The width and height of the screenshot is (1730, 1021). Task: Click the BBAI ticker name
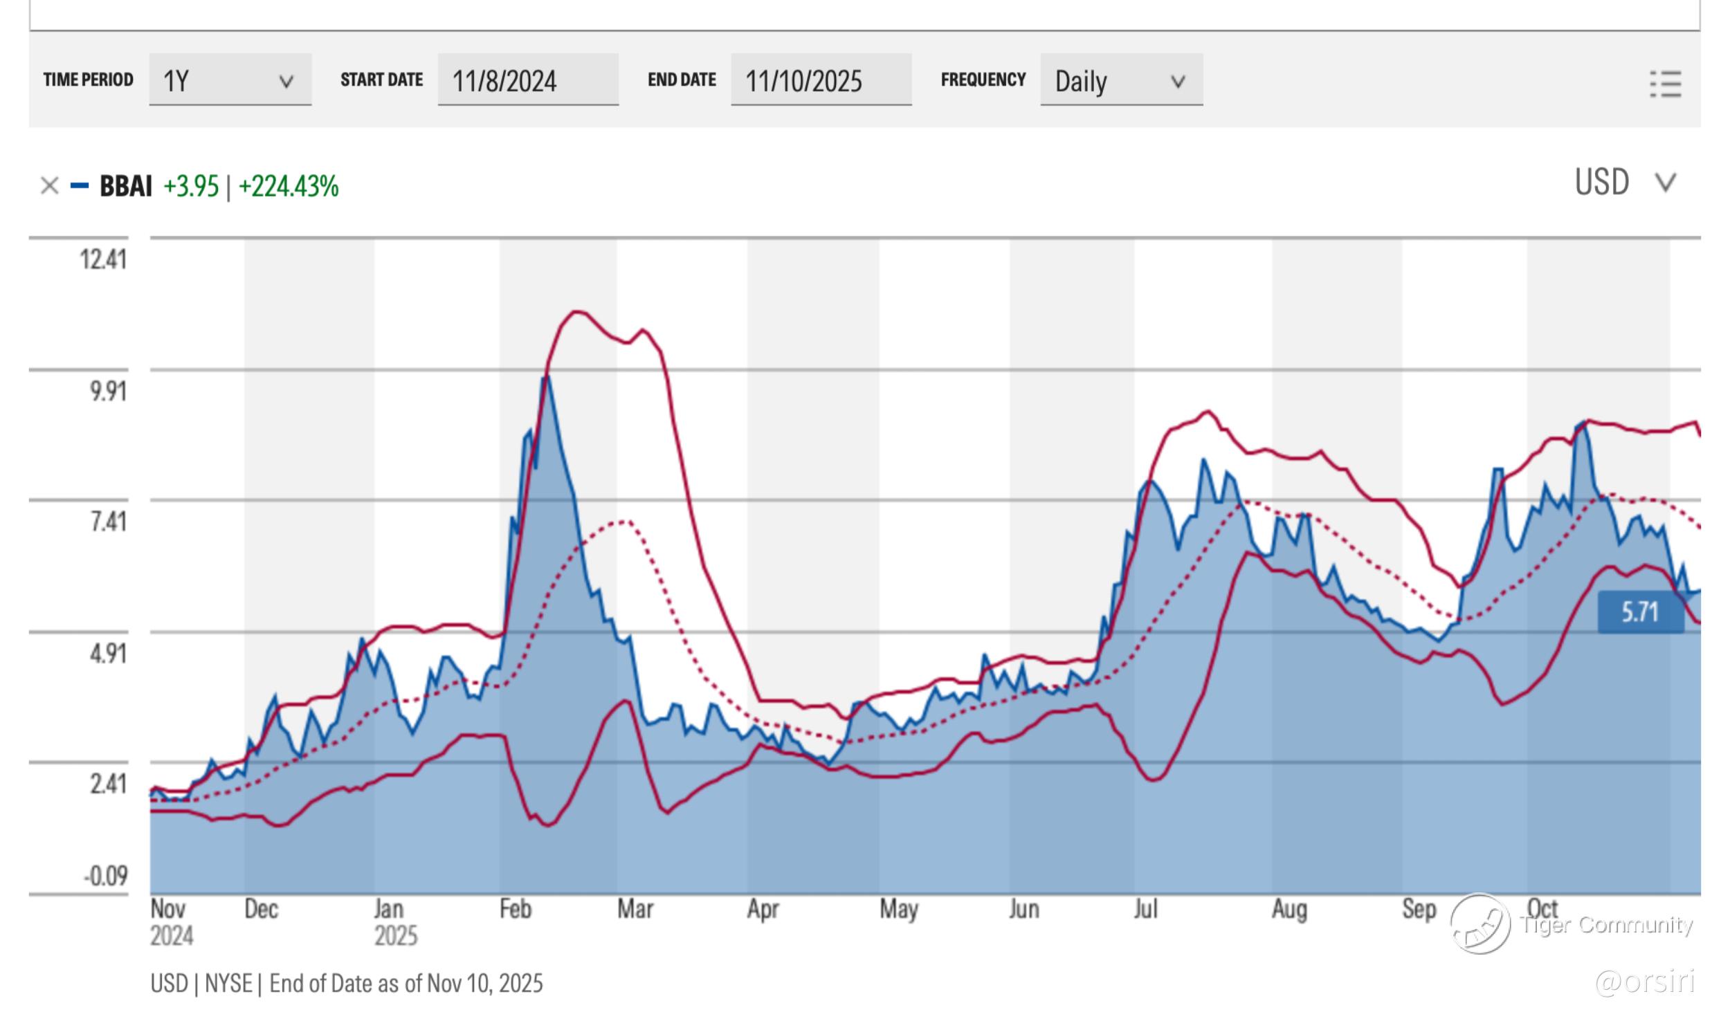click(x=125, y=186)
